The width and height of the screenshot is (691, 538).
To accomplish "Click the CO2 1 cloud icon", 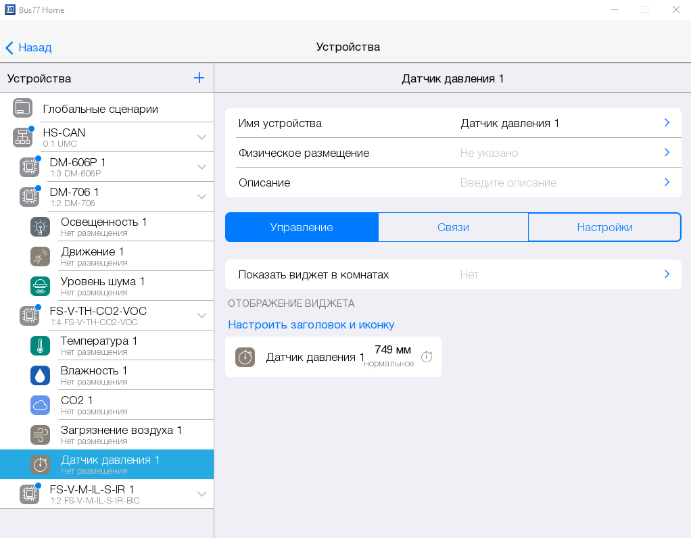I will (x=40, y=405).
